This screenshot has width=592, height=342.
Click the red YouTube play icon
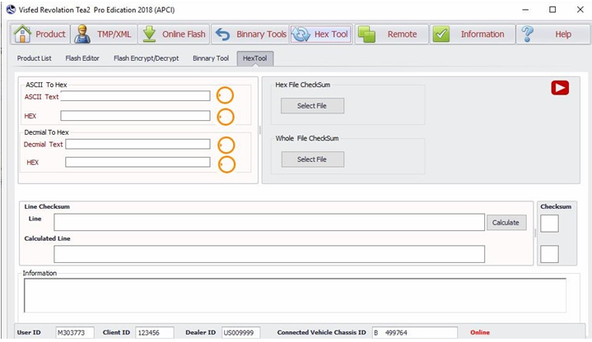click(560, 88)
